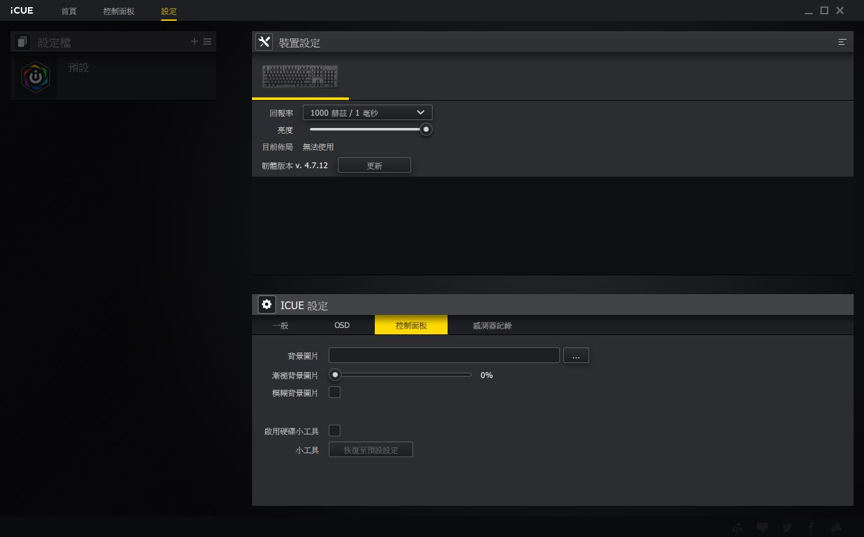
Task: Switch to the 一般 tab
Action: tap(281, 325)
